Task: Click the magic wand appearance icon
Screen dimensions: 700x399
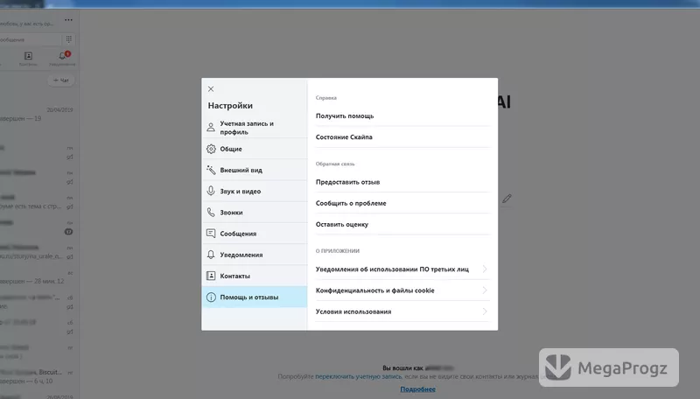Action: pos(211,170)
